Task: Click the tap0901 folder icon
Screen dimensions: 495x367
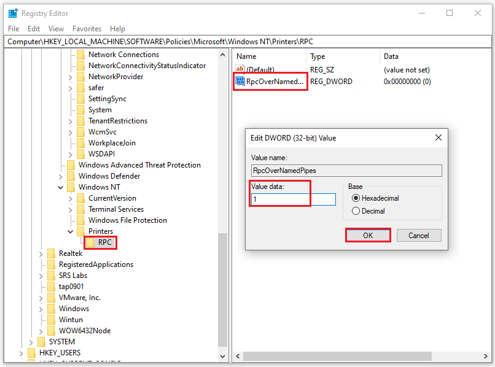Action: [51, 287]
